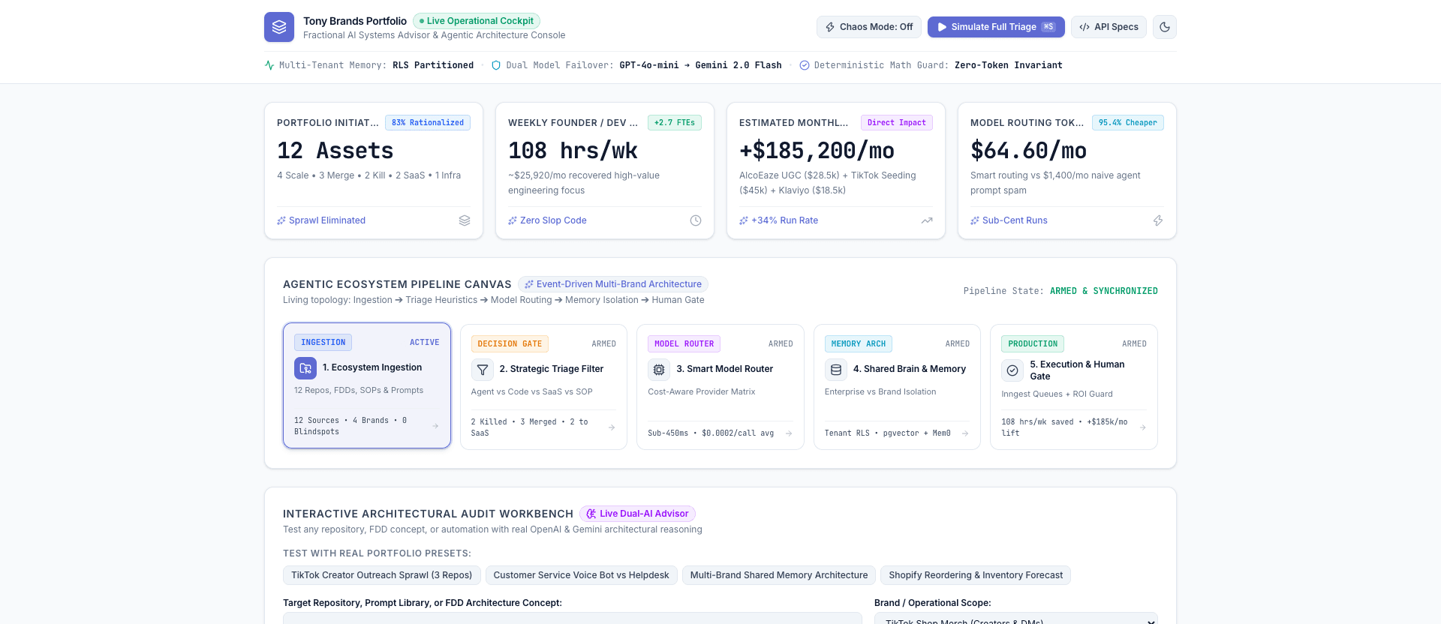The image size is (1441, 624).
Task: Click the INGESTION stage tag
Action: click(x=323, y=343)
